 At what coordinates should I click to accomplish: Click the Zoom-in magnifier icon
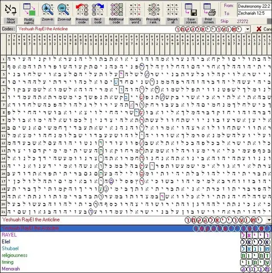click(48, 10)
